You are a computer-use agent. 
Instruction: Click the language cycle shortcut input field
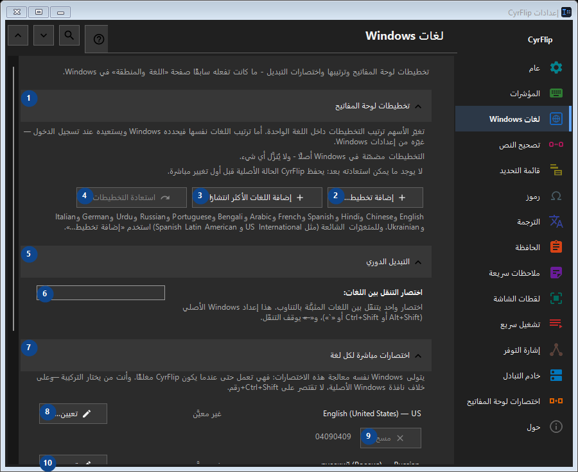(x=101, y=292)
